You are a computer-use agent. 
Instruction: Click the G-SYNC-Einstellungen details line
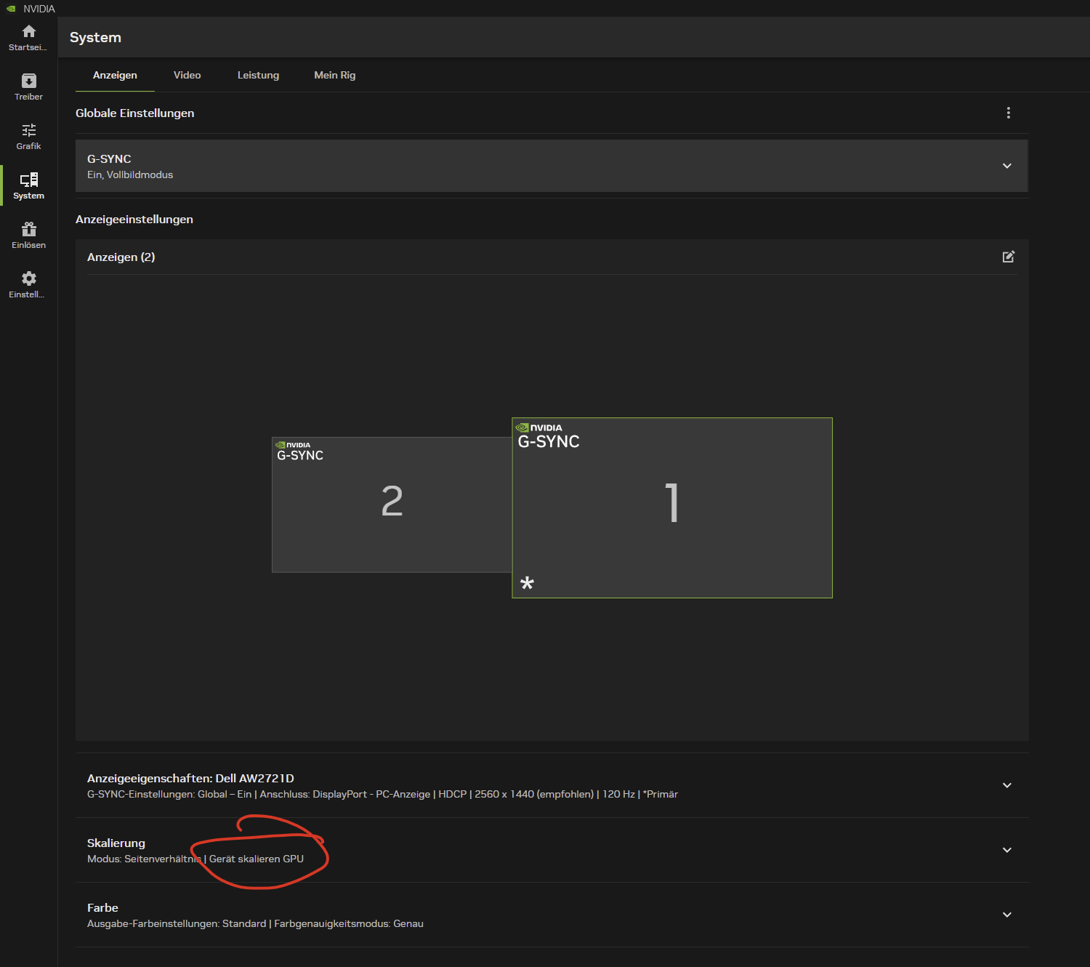click(382, 794)
